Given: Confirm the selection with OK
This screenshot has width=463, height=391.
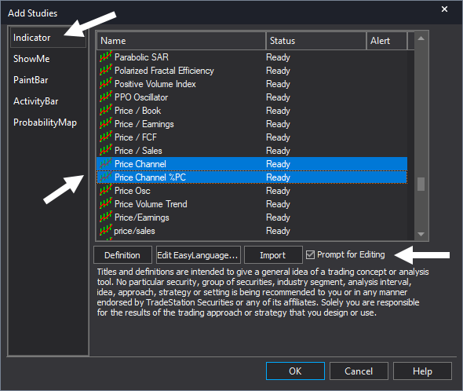Looking at the screenshot, I should [x=295, y=371].
